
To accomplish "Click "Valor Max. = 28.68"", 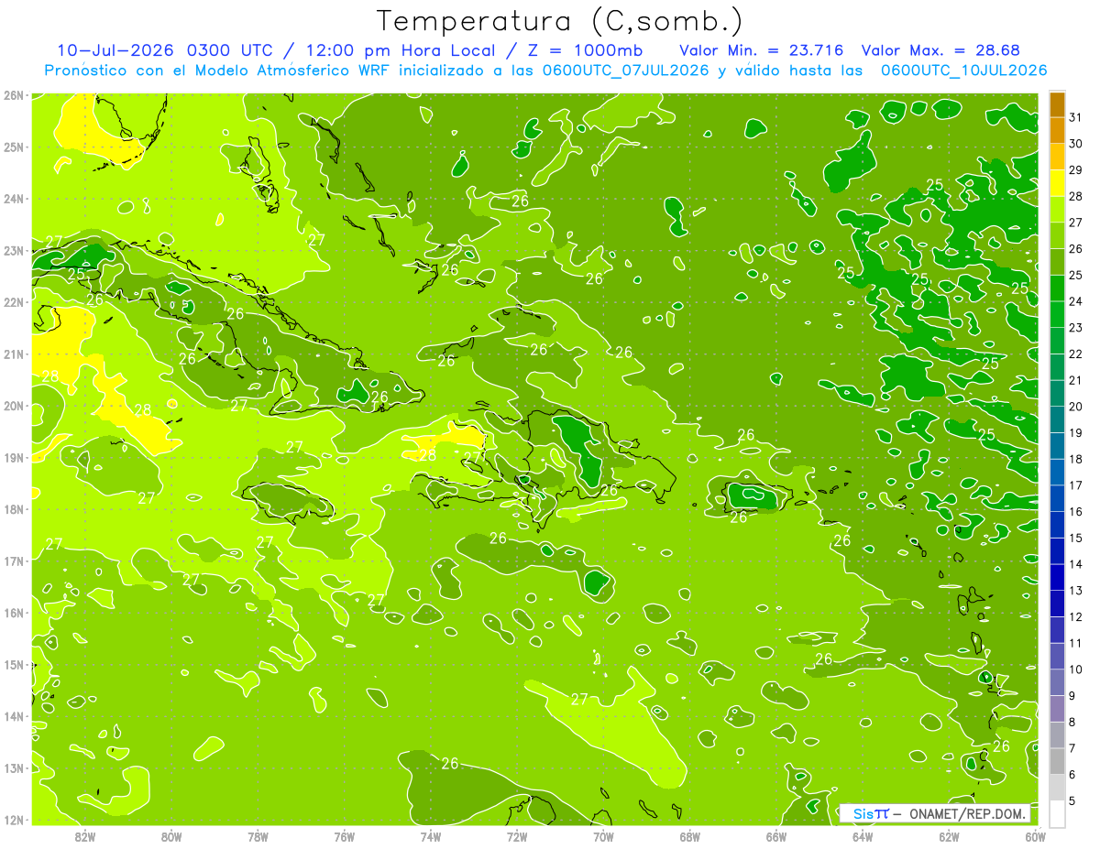I will pos(941,50).
